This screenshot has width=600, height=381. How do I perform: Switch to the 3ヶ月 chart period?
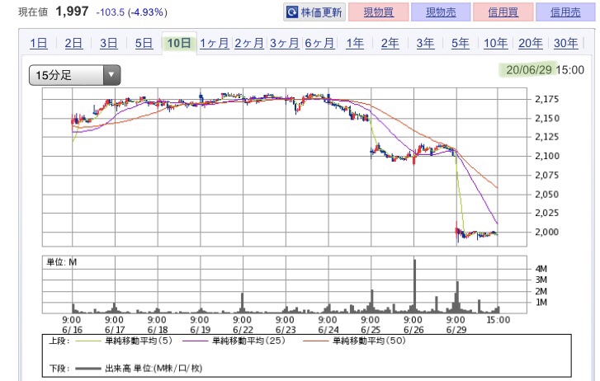click(284, 43)
